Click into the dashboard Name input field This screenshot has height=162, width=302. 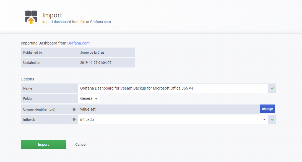tap(173, 88)
